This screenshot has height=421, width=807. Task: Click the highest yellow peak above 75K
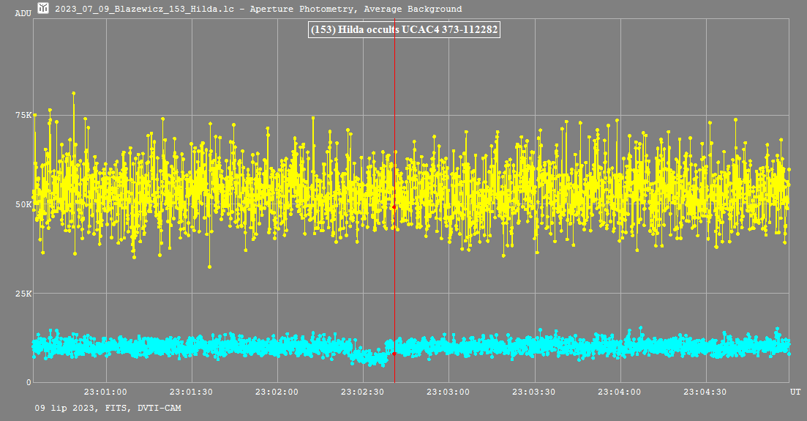tap(74, 94)
